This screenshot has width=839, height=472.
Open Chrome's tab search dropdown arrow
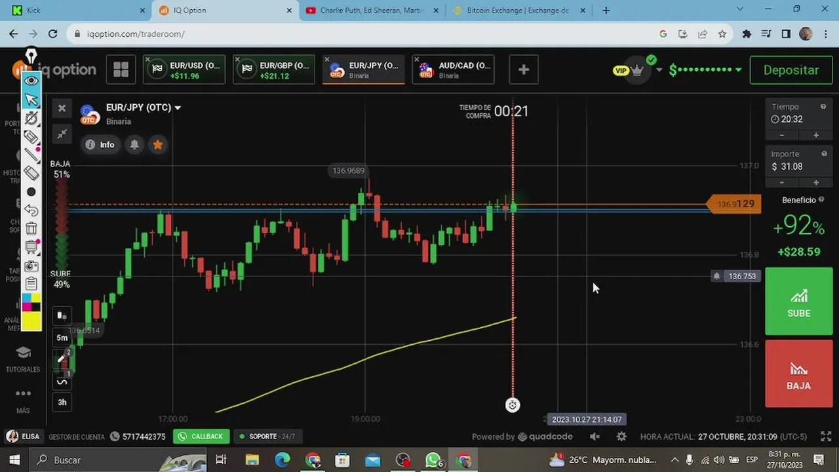[741, 10]
